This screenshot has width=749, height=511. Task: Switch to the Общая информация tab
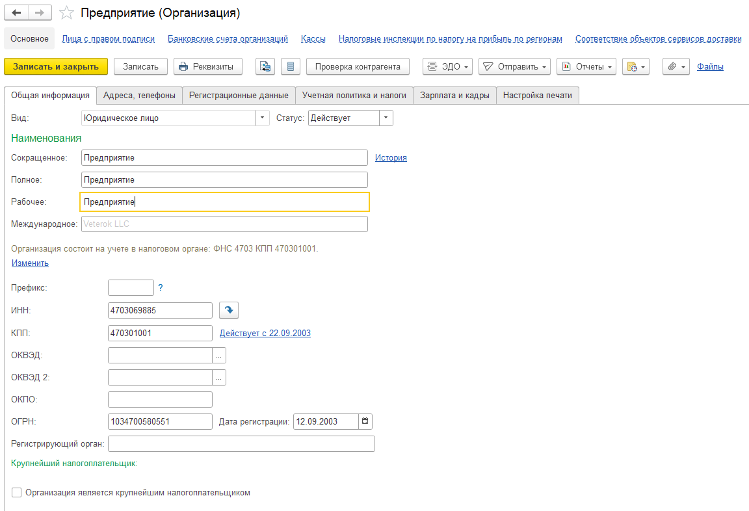tap(50, 96)
